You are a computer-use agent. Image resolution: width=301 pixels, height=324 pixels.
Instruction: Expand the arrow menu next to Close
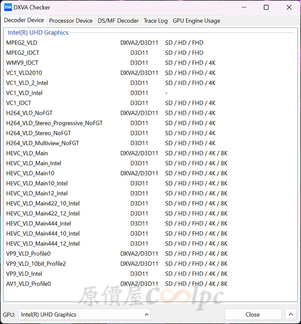(x=291, y=314)
